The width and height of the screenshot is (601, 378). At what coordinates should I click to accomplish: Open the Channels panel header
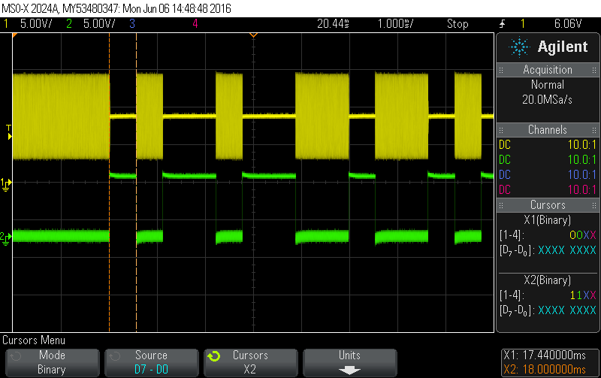[x=548, y=130]
